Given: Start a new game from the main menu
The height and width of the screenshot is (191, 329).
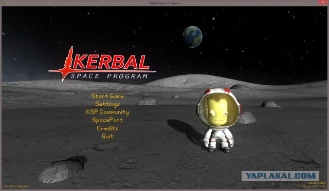Looking at the screenshot, I should [107, 96].
